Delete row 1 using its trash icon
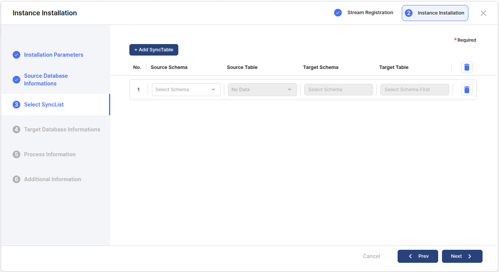Viewport: 499px width, 272px height. tap(466, 90)
